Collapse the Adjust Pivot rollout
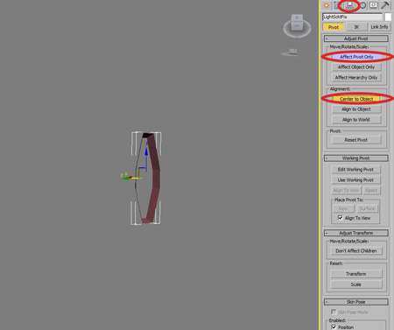Image resolution: width=394 pixels, height=330 pixels. point(356,39)
